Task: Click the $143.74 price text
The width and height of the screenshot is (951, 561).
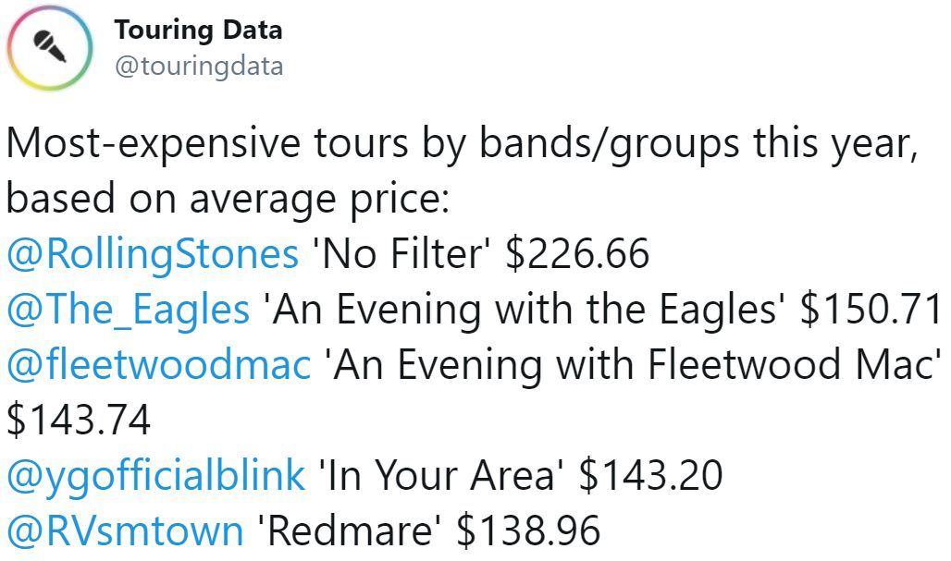Action: pyautogui.click(x=79, y=420)
